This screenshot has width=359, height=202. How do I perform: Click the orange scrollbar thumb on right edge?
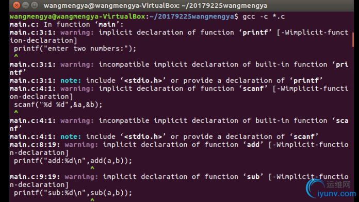pyautogui.click(x=353, y=40)
